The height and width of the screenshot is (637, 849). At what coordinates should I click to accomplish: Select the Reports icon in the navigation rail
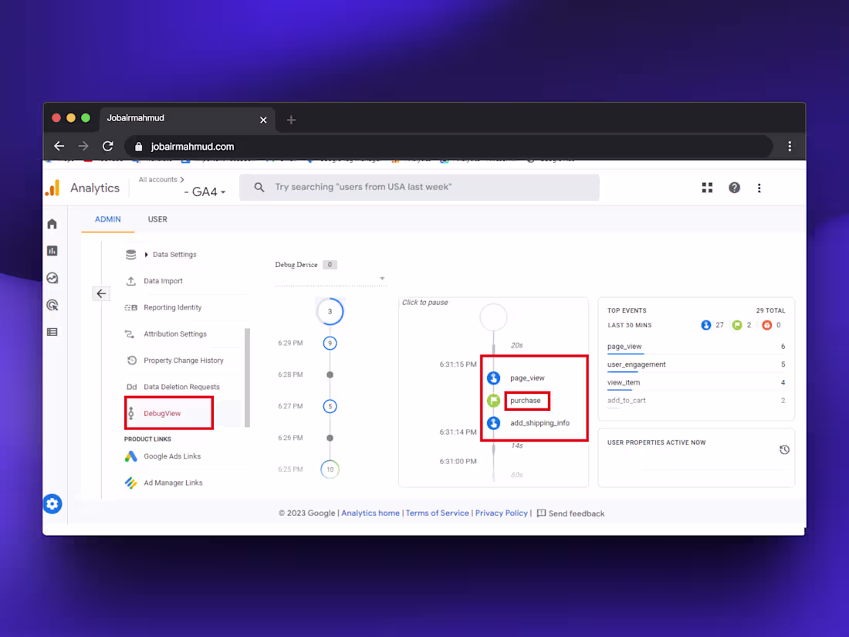[52, 250]
